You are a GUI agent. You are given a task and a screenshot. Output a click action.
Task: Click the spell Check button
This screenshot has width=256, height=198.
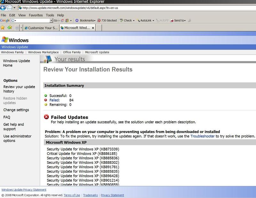[x=126, y=21]
